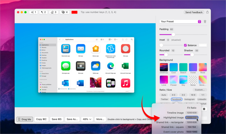Screen dimensions: 226x134
Task: Open the white Balance color well
Action: (203, 45)
